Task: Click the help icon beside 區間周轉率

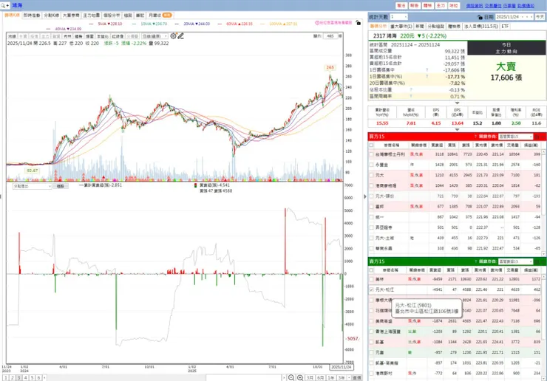Action: coord(411,96)
